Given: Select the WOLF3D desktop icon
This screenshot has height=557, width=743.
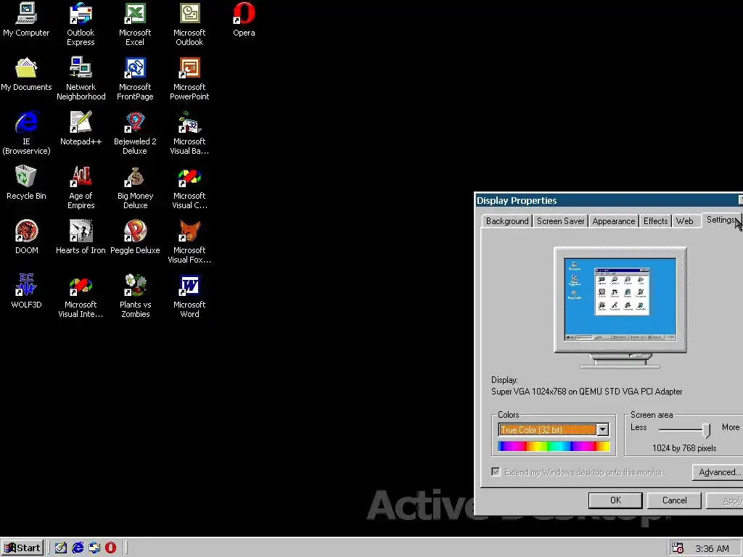Looking at the screenshot, I should pyautogui.click(x=26, y=292).
